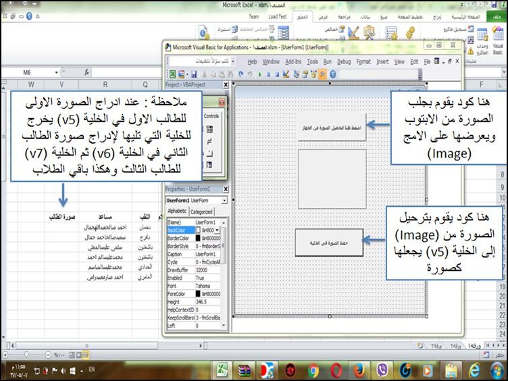Click the save-picture-to-cell button on UserForm

pos(329,243)
